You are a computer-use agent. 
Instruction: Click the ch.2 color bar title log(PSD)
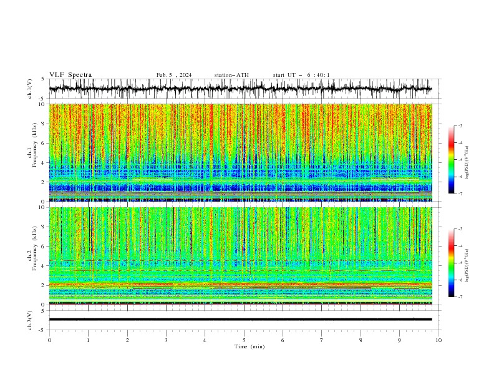[467, 266]
